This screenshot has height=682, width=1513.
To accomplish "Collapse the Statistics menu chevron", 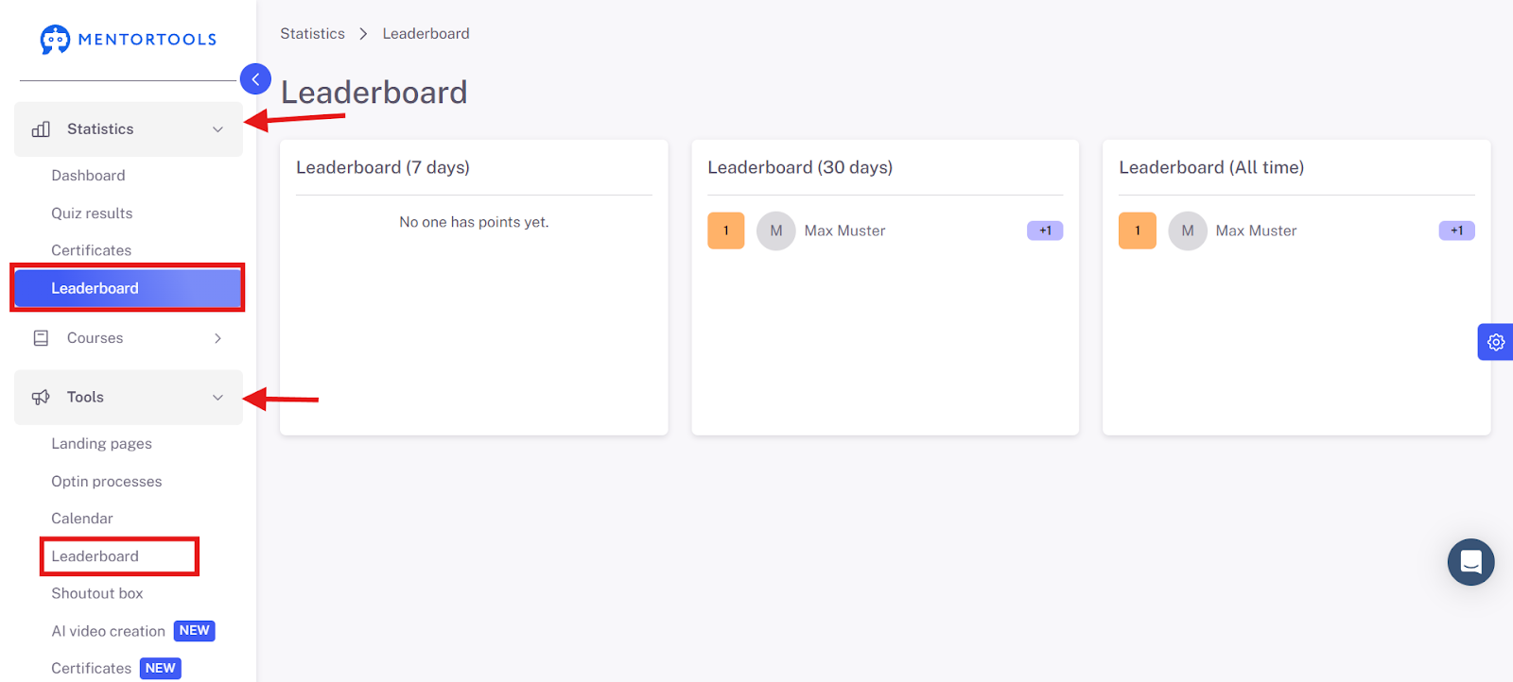I will pos(217,129).
